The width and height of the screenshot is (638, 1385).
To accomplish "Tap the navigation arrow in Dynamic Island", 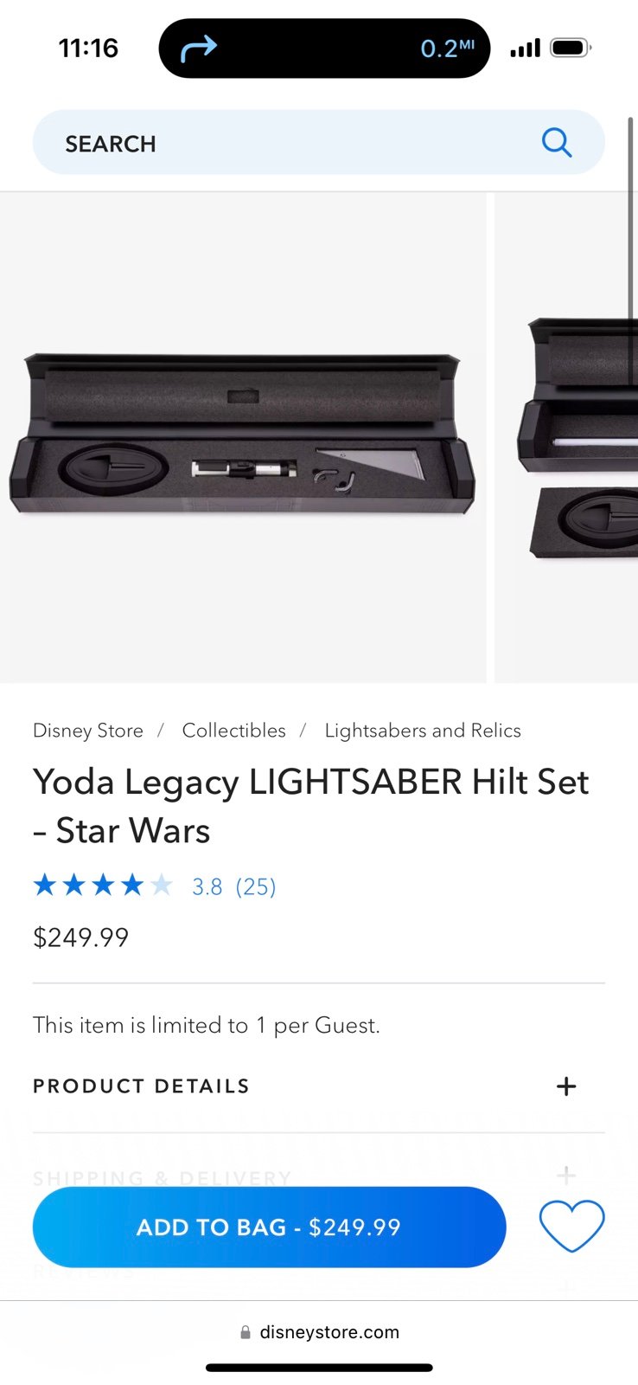I will coord(198,48).
